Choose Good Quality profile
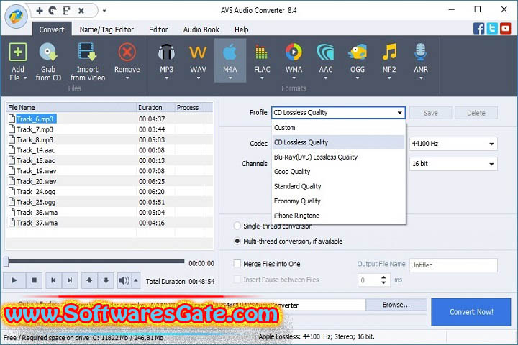The image size is (518, 345). tap(339, 172)
